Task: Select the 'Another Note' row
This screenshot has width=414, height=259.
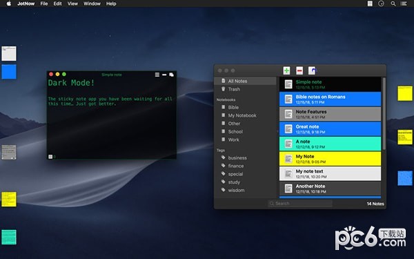Action: pos(330,189)
